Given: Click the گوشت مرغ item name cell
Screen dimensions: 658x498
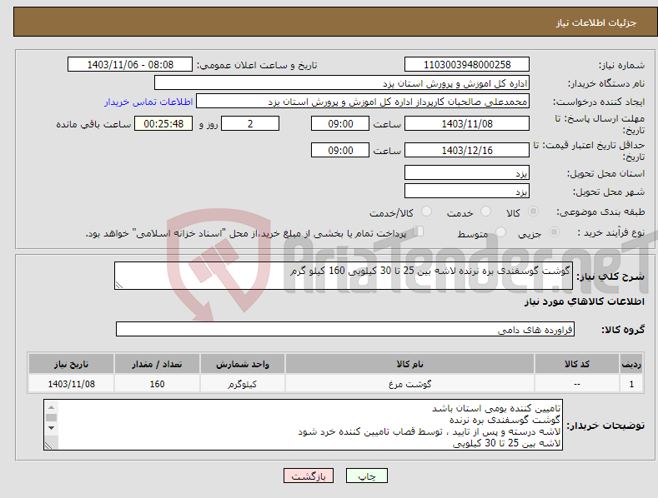Looking at the screenshot, I should click(409, 384).
